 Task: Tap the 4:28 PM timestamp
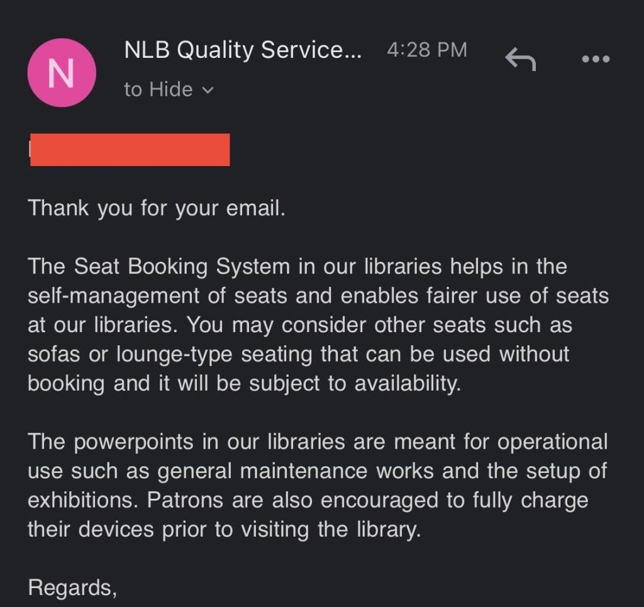click(427, 50)
